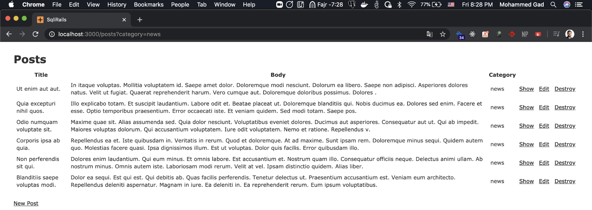Viewport: 592px width, 210px height.
Task: Click the New Post link
Action: pos(26,203)
